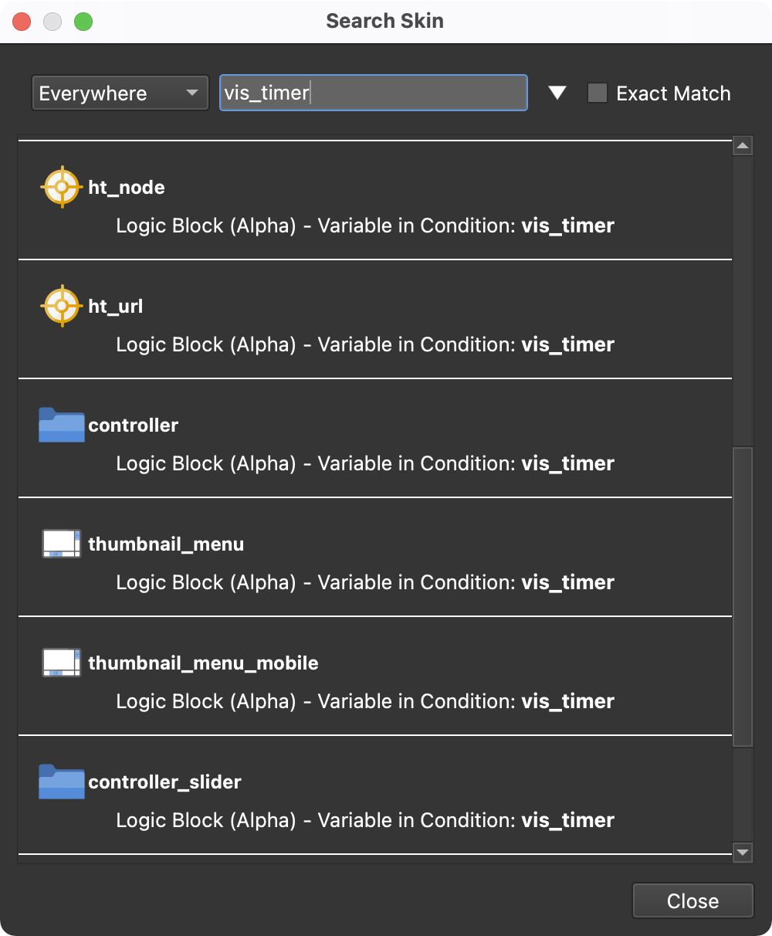The width and height of the screenshot is (772, 936).
Task: Click the ht_url hotspot icon
Action: (61, 305)
